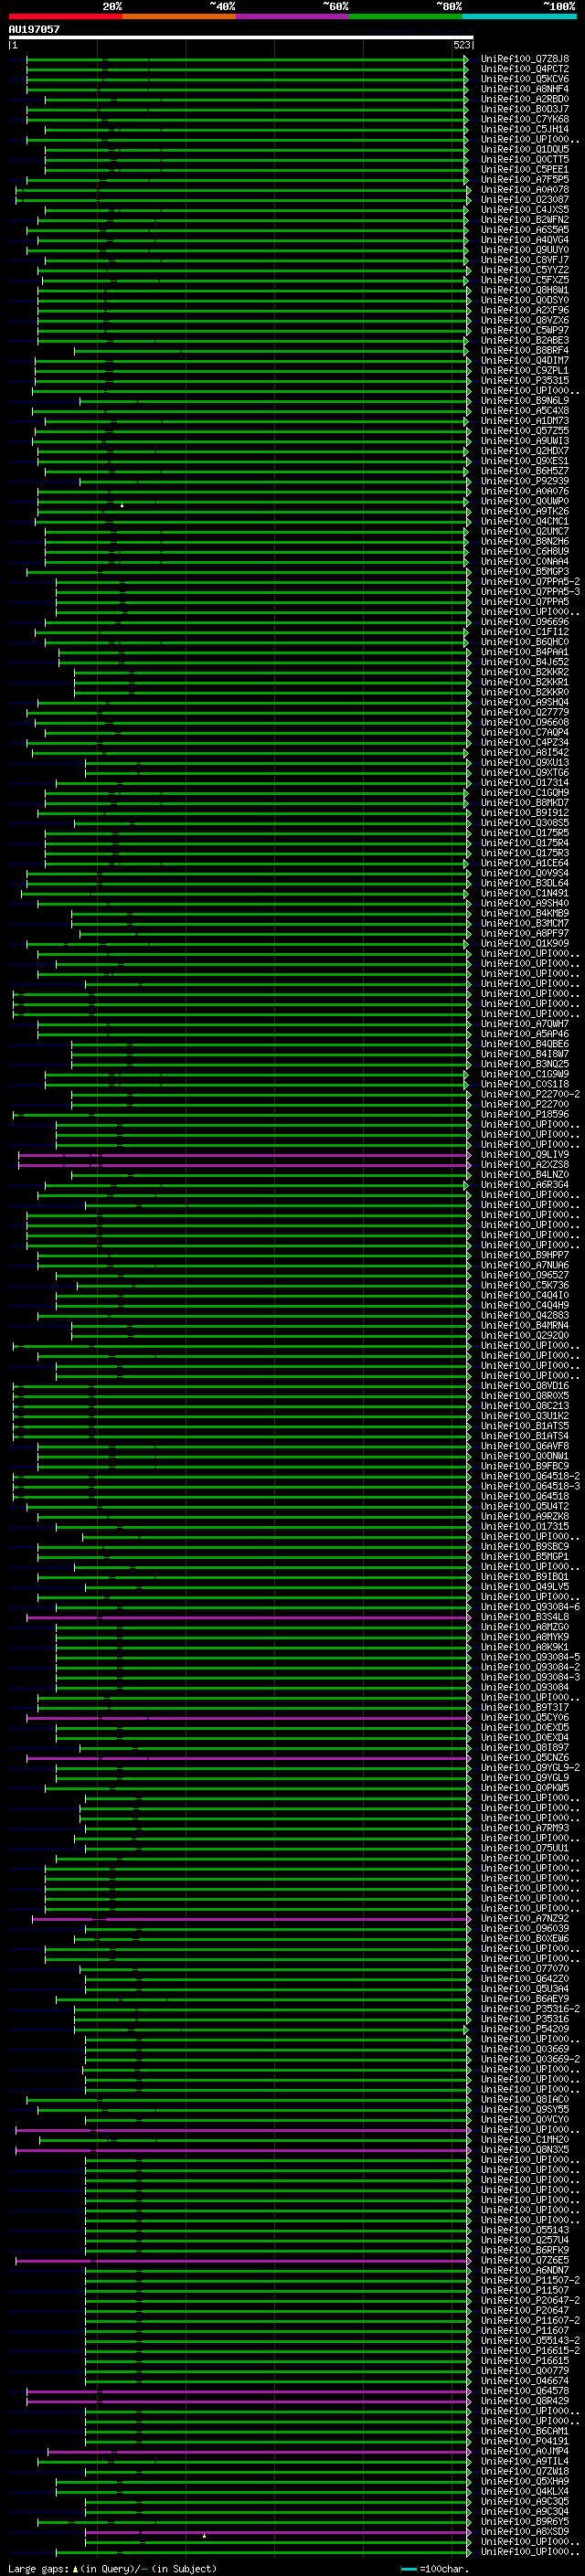Select hit label UniRef100_Q93084-6
585x2576 pixels.
[x=530, y=1607]
